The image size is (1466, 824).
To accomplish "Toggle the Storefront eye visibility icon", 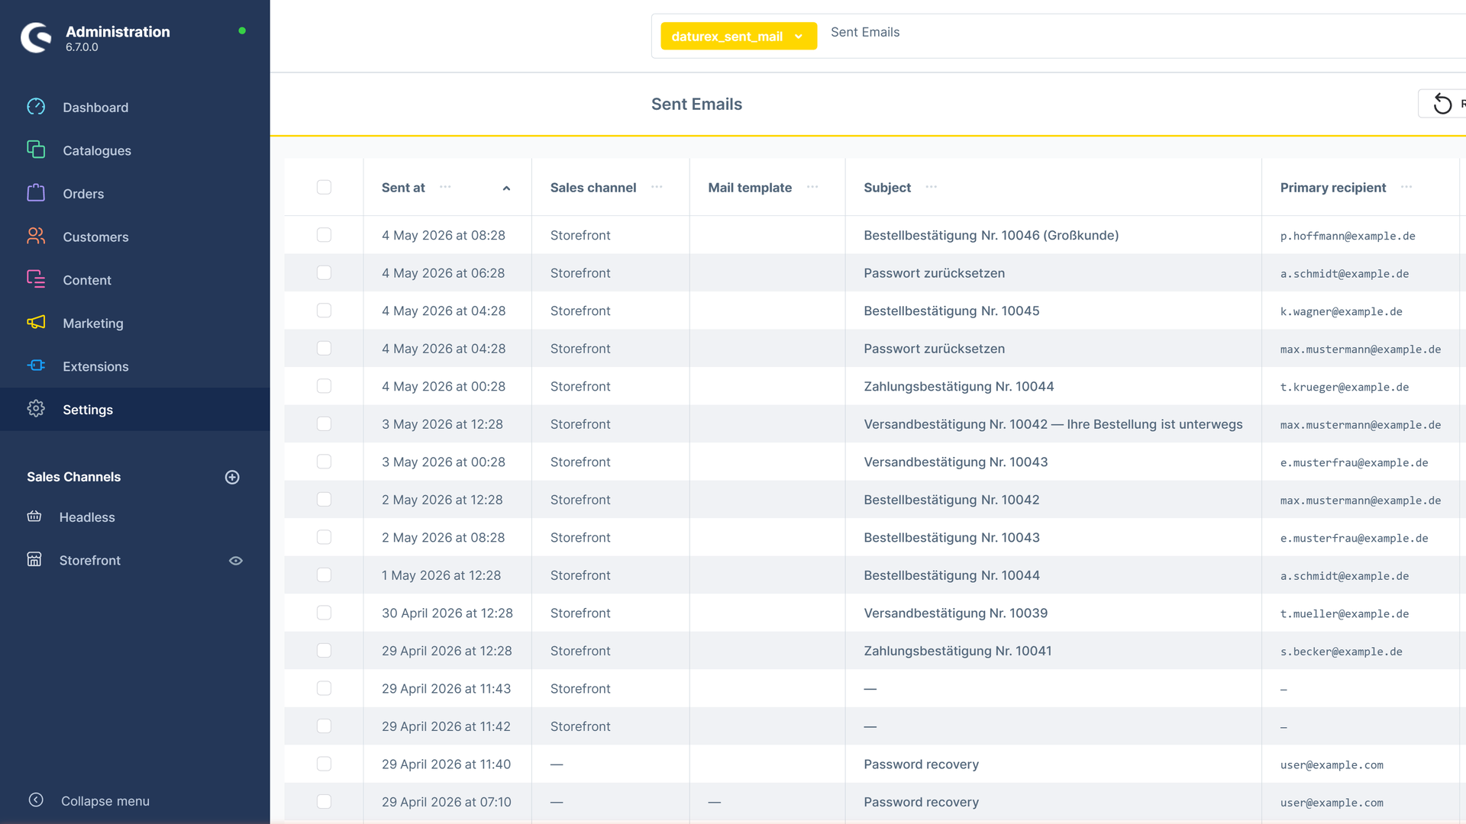I will 236,561.
